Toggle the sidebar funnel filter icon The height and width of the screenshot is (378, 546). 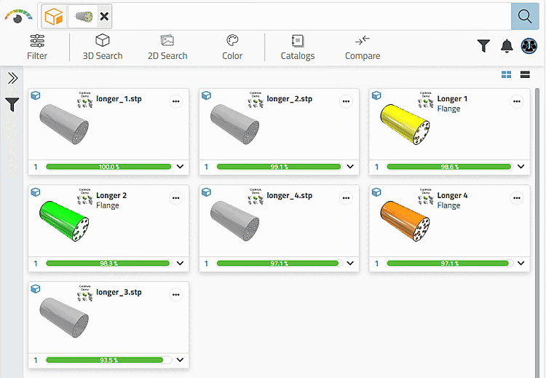coord(12,106)
